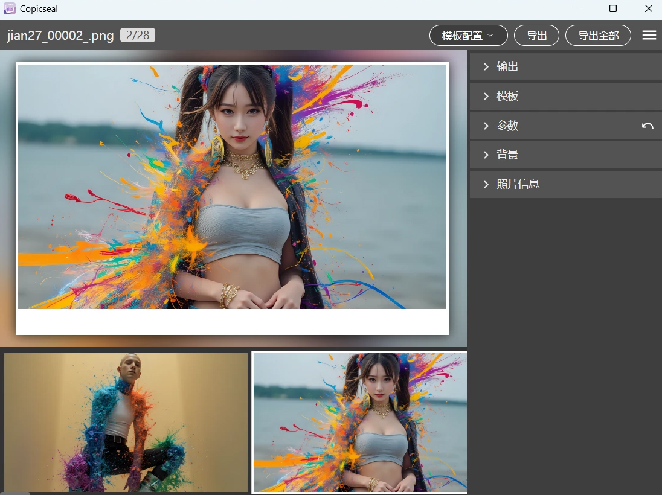Click the Copicseal app icon in title bar
Screen dimensions: 662x495
(10, 9)
